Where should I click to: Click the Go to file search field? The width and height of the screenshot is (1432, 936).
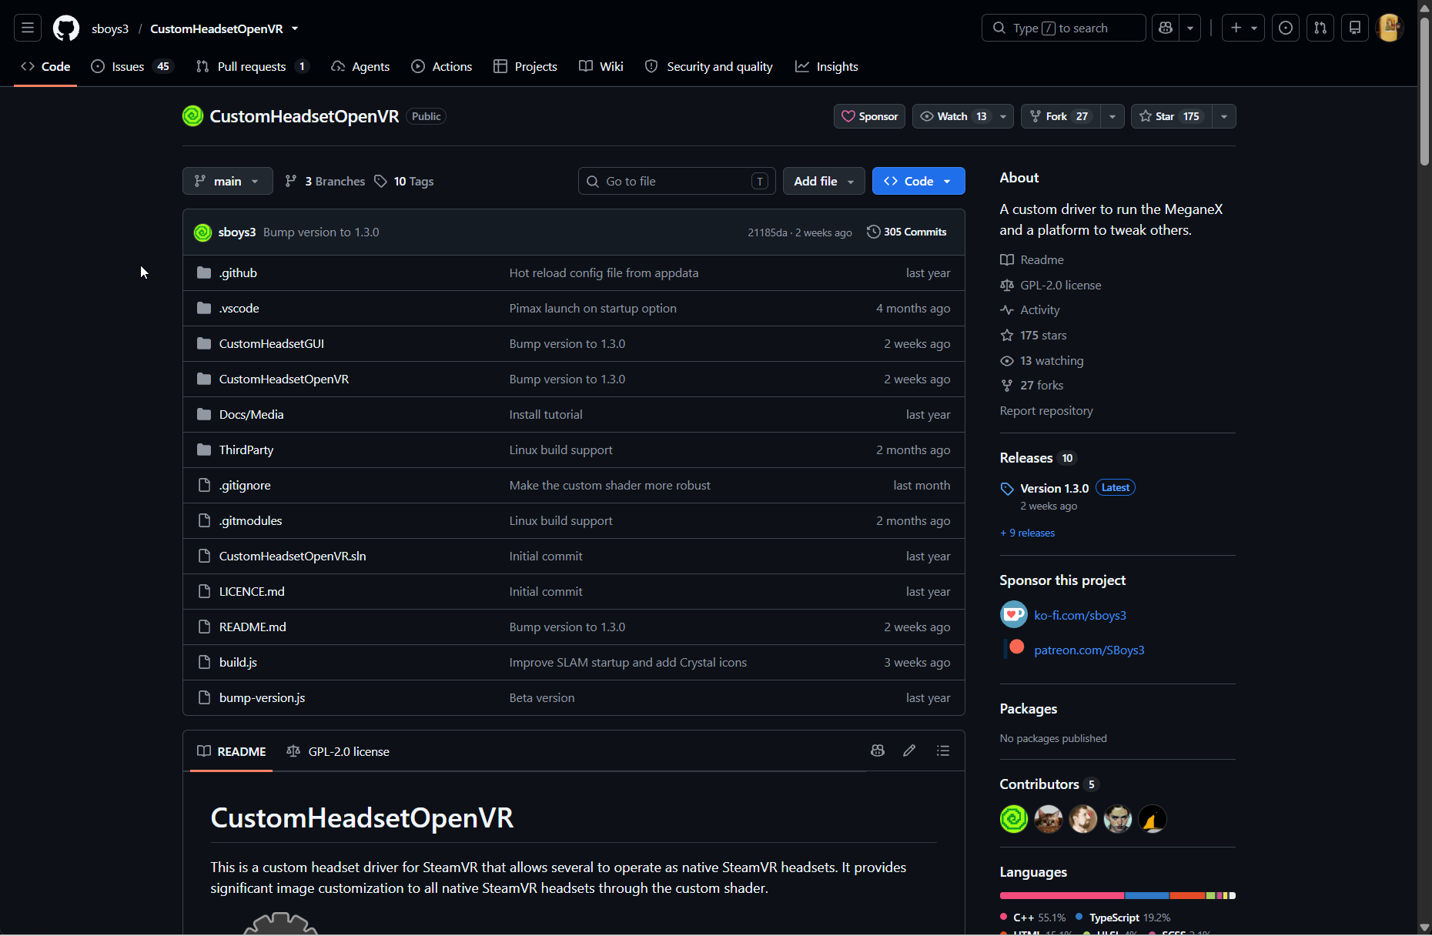[677, 182]
